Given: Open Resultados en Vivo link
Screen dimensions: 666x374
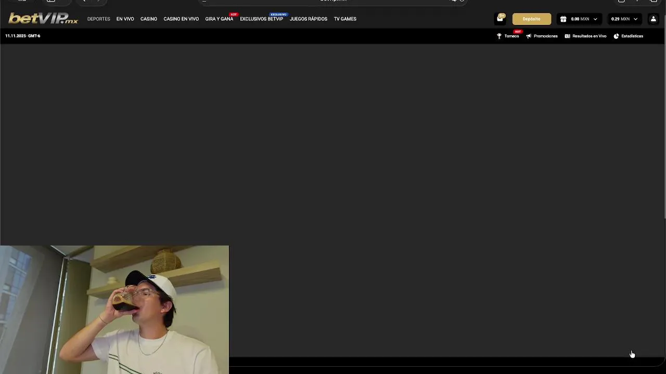Looking at the screenshot, I should 589,36.
